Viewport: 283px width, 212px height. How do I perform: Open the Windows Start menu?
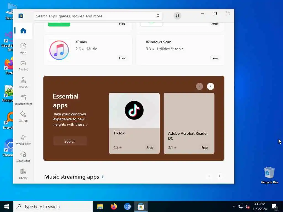[x=7, y=206]
